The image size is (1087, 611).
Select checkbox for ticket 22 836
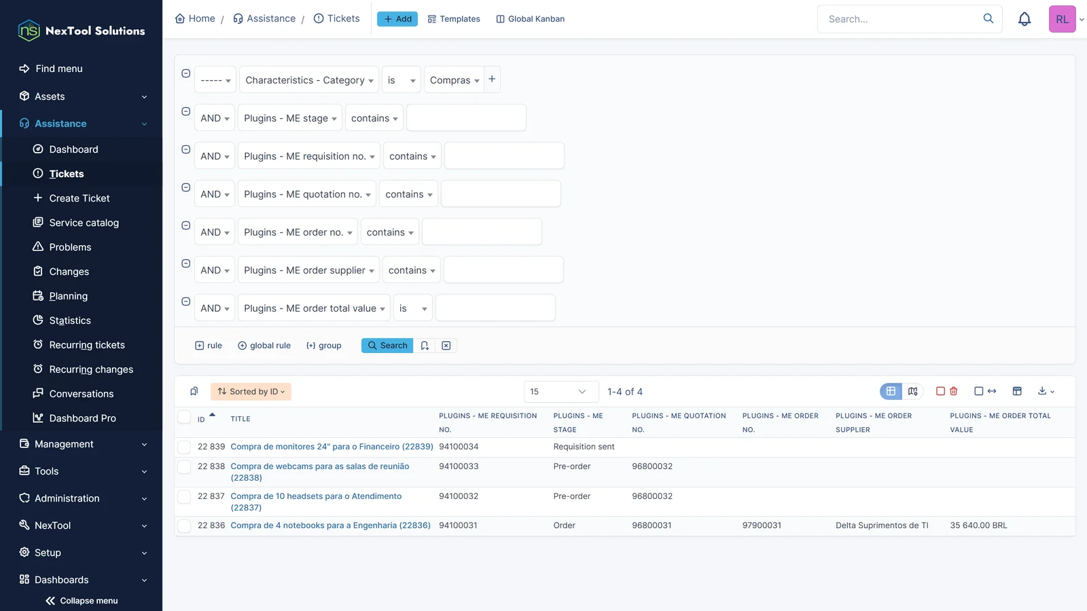click(x=184, y=525)
